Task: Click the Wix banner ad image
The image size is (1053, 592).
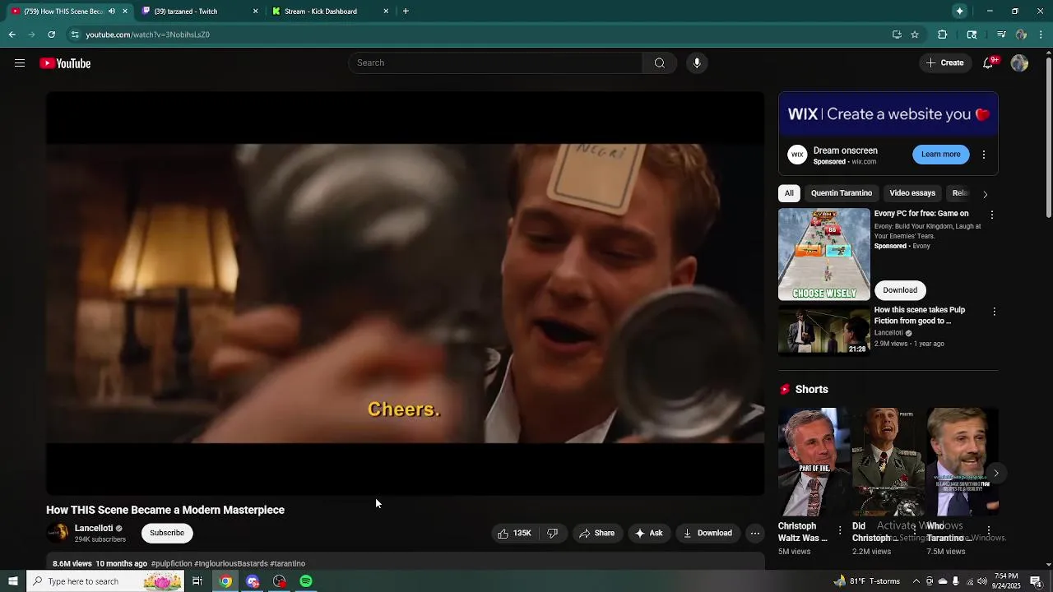Action: (x=888, y=114)
